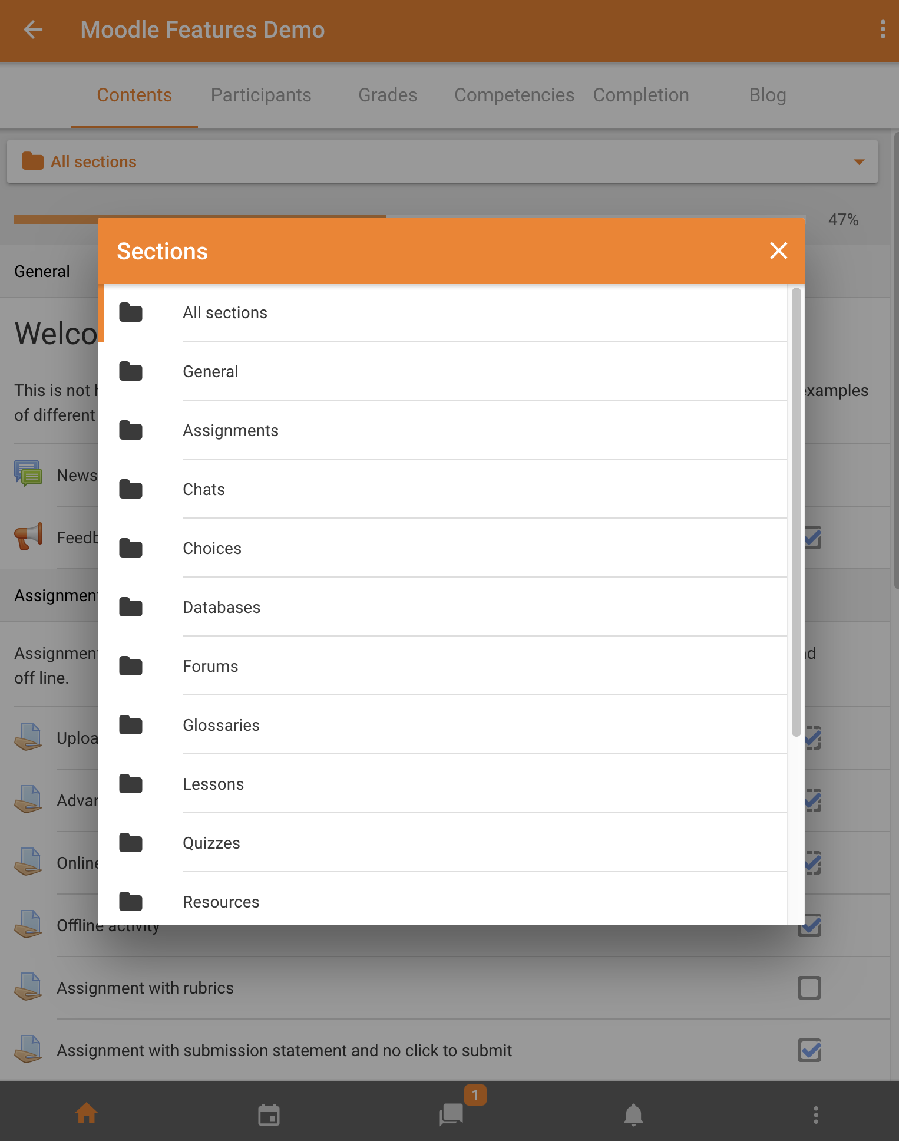899x1141 pixels.
Task: Switch to the Blog tab
Action: coord(768,95)
